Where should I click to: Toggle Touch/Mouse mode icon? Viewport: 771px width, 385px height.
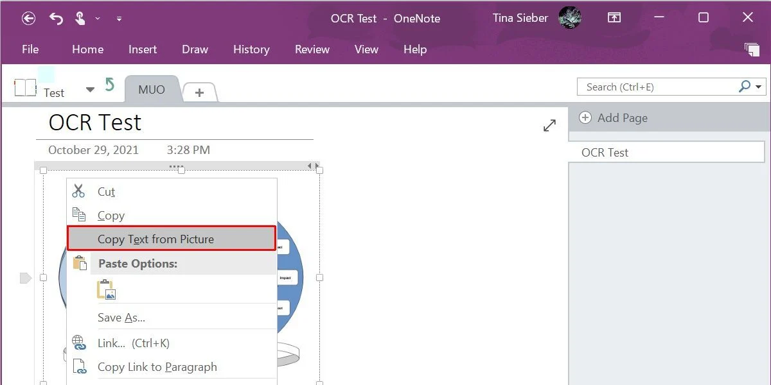click(80, 19)
